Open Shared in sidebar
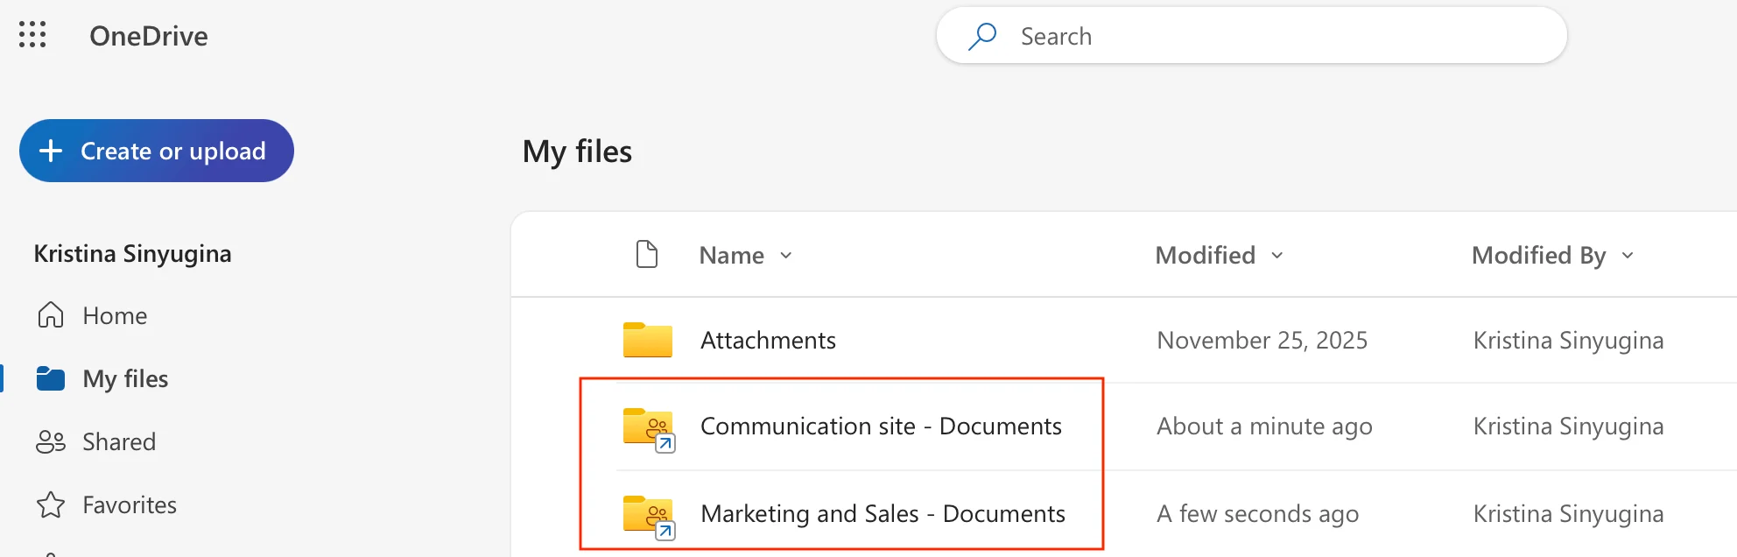This screenshot has height=557, width=1737. (x=119, y=441)
